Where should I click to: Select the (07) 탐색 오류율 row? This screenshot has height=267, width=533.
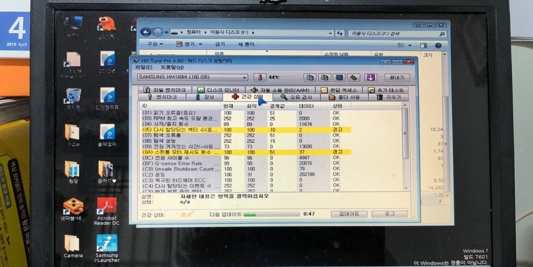pyautogui.click(x=246, y=135)
